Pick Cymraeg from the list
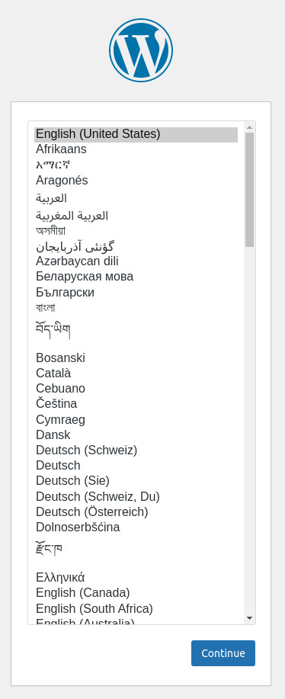The height and width of the screenshot is (699, 285). point(136,419)
